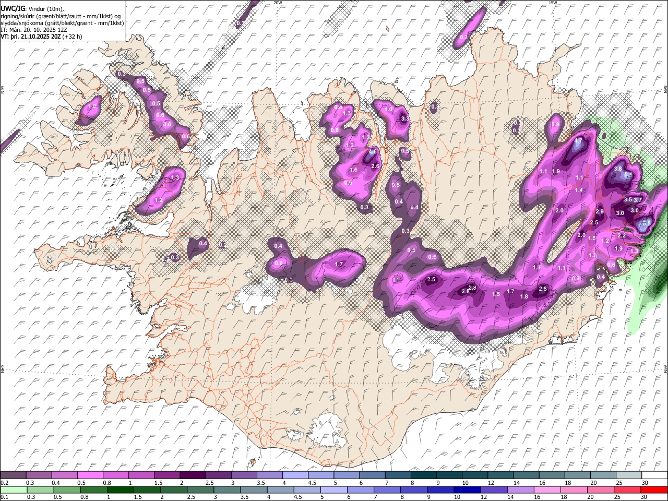Click the '20W' longitude label
This screenshot has height=501, width=668.
[x=278, y=3]
